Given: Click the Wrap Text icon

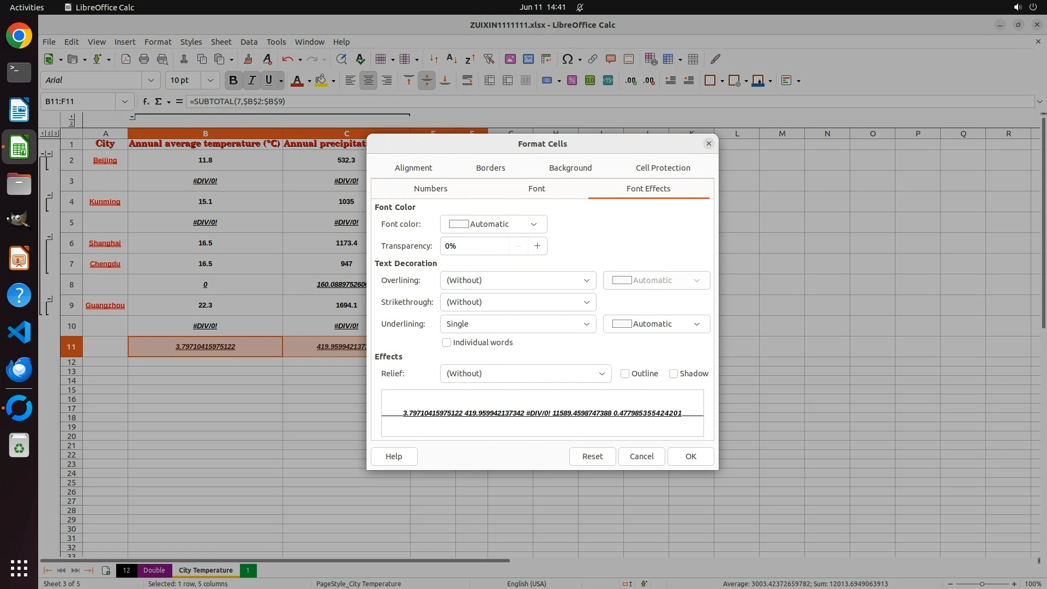Looking at the screenshot, I should pyautogui.click(x=467, y=81).
